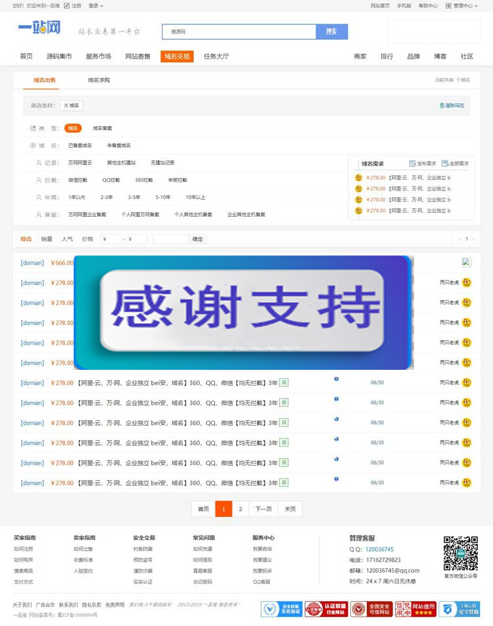Screen dimensions: 493x626
Task: Expand the 管理中心 dropdown menu
Action: point(462,5)
